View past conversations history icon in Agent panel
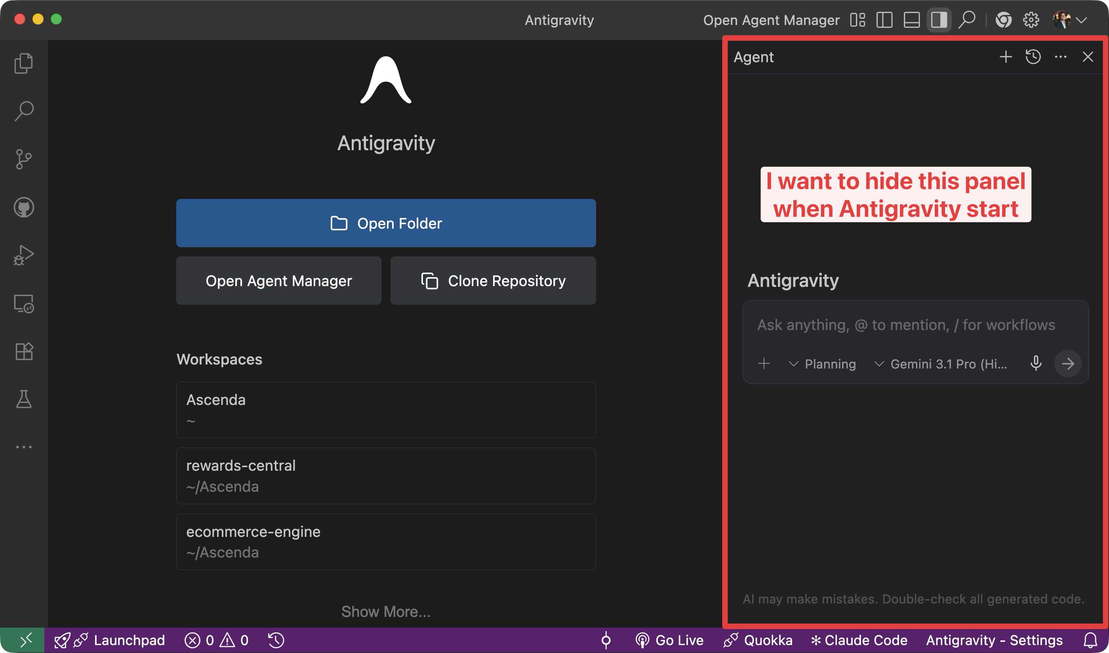This screenshot has width=1109, height=653. 1033,57
